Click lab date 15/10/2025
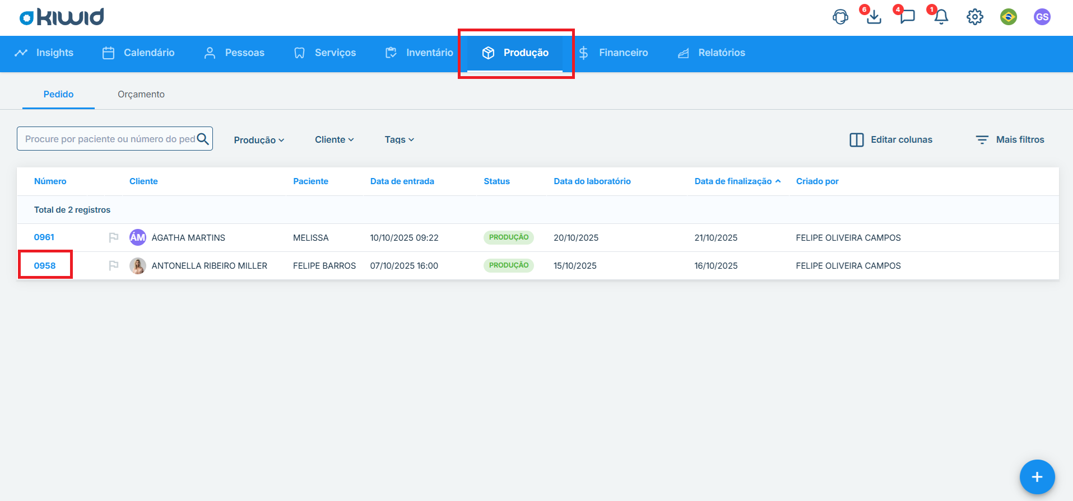1073x501 pixels. 575,266
